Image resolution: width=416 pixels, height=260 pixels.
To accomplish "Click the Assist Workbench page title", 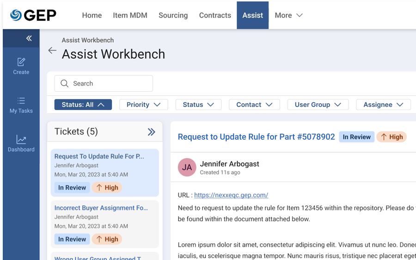I will 113,54.
